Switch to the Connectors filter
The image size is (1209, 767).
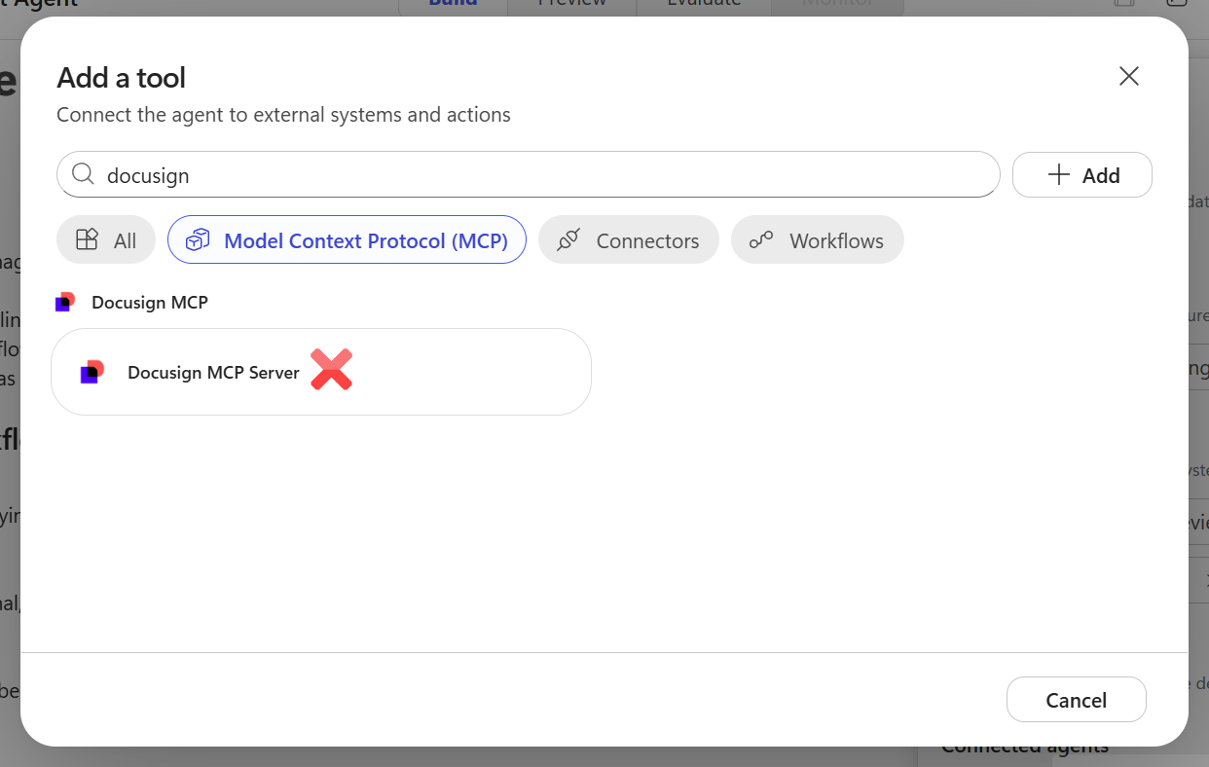coord(629,239)
